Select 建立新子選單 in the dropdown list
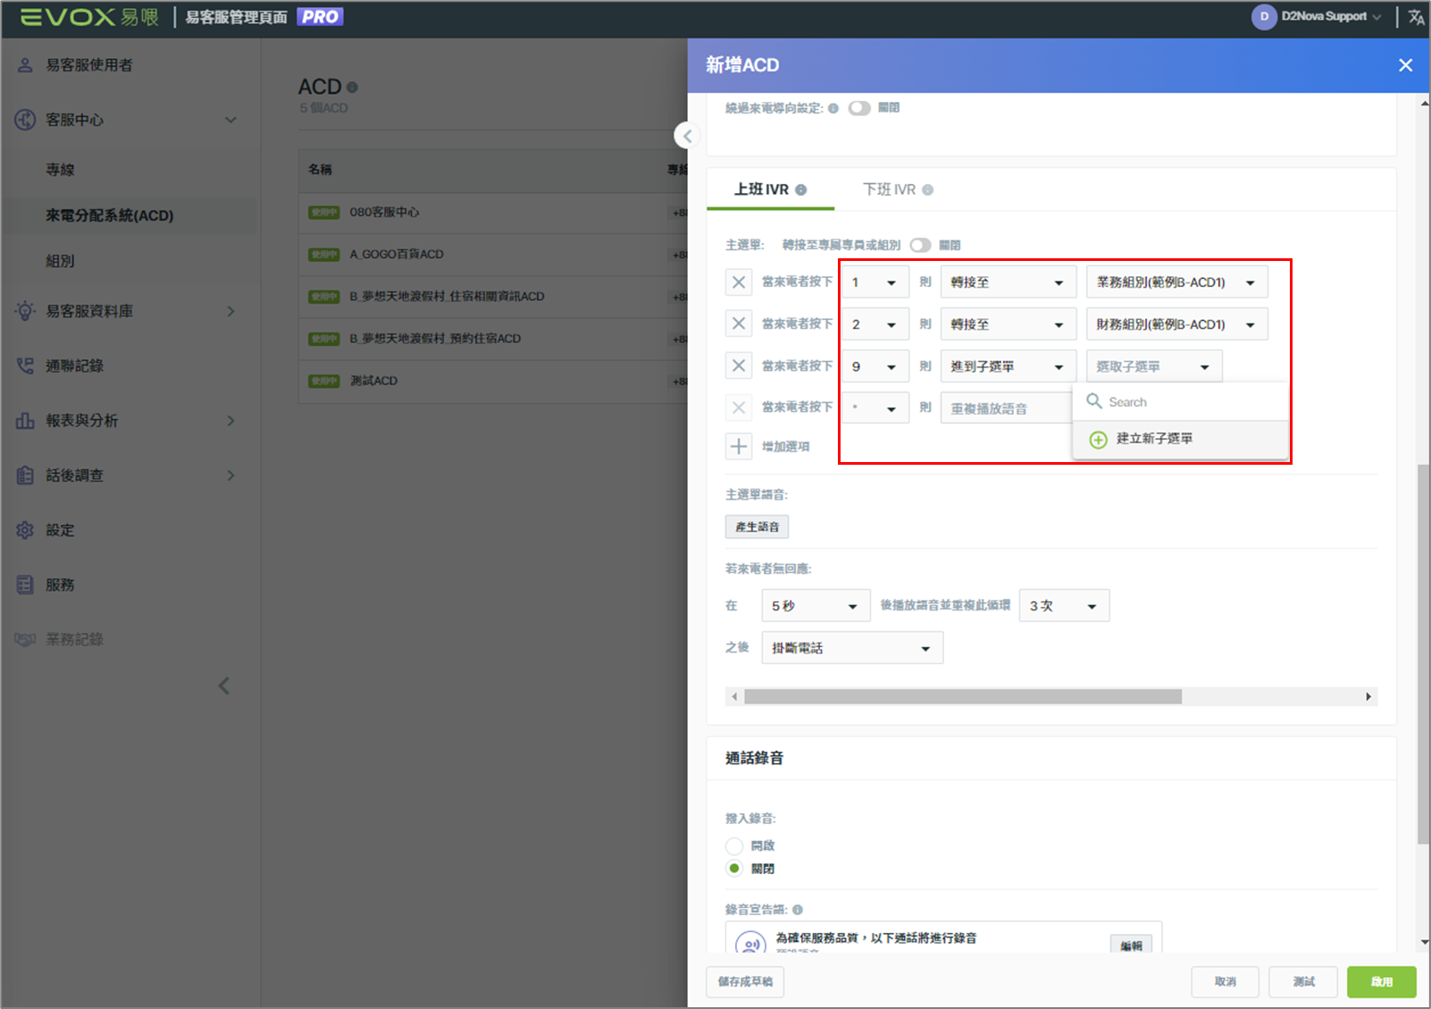The height and width of the screenshot is (1009, 1431). [x=1181, y=439]
